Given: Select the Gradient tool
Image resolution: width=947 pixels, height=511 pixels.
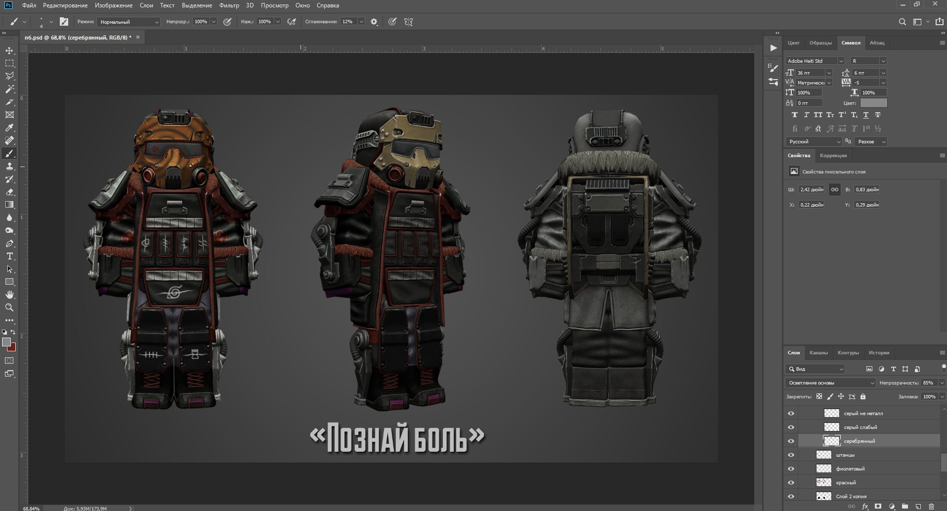Looking at the screenshot, I should click(9, 205).
